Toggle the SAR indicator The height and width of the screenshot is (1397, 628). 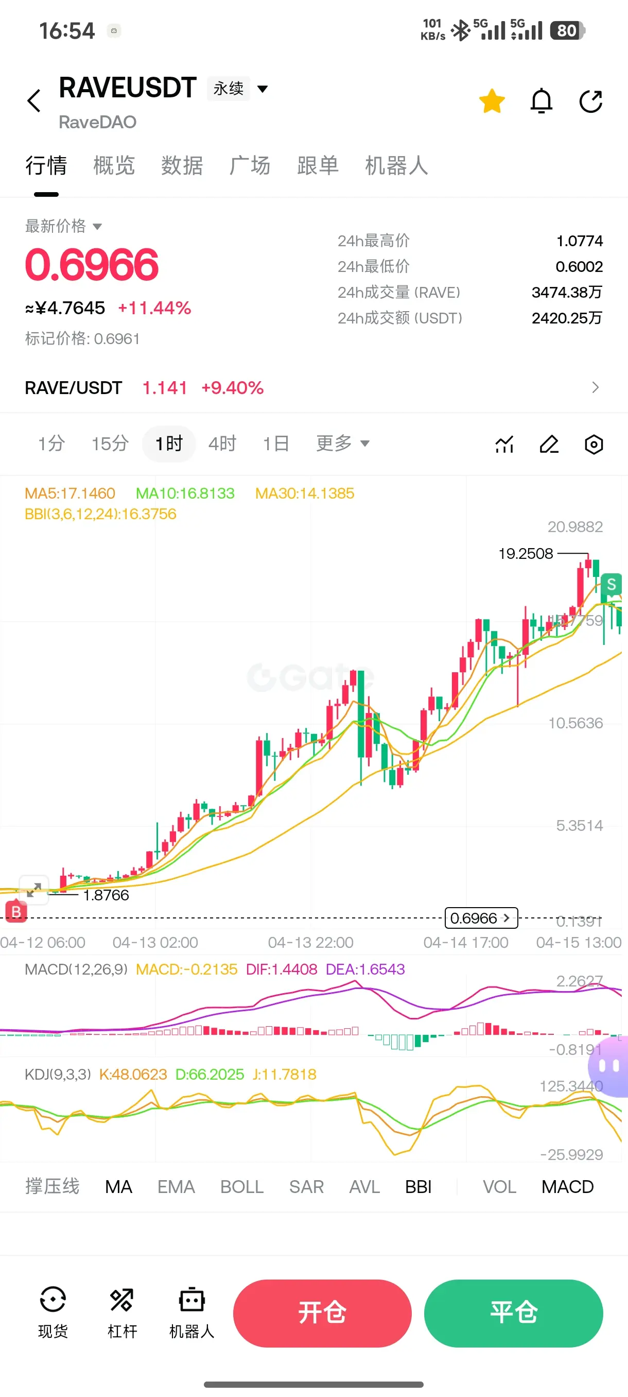click(306, 1187)
